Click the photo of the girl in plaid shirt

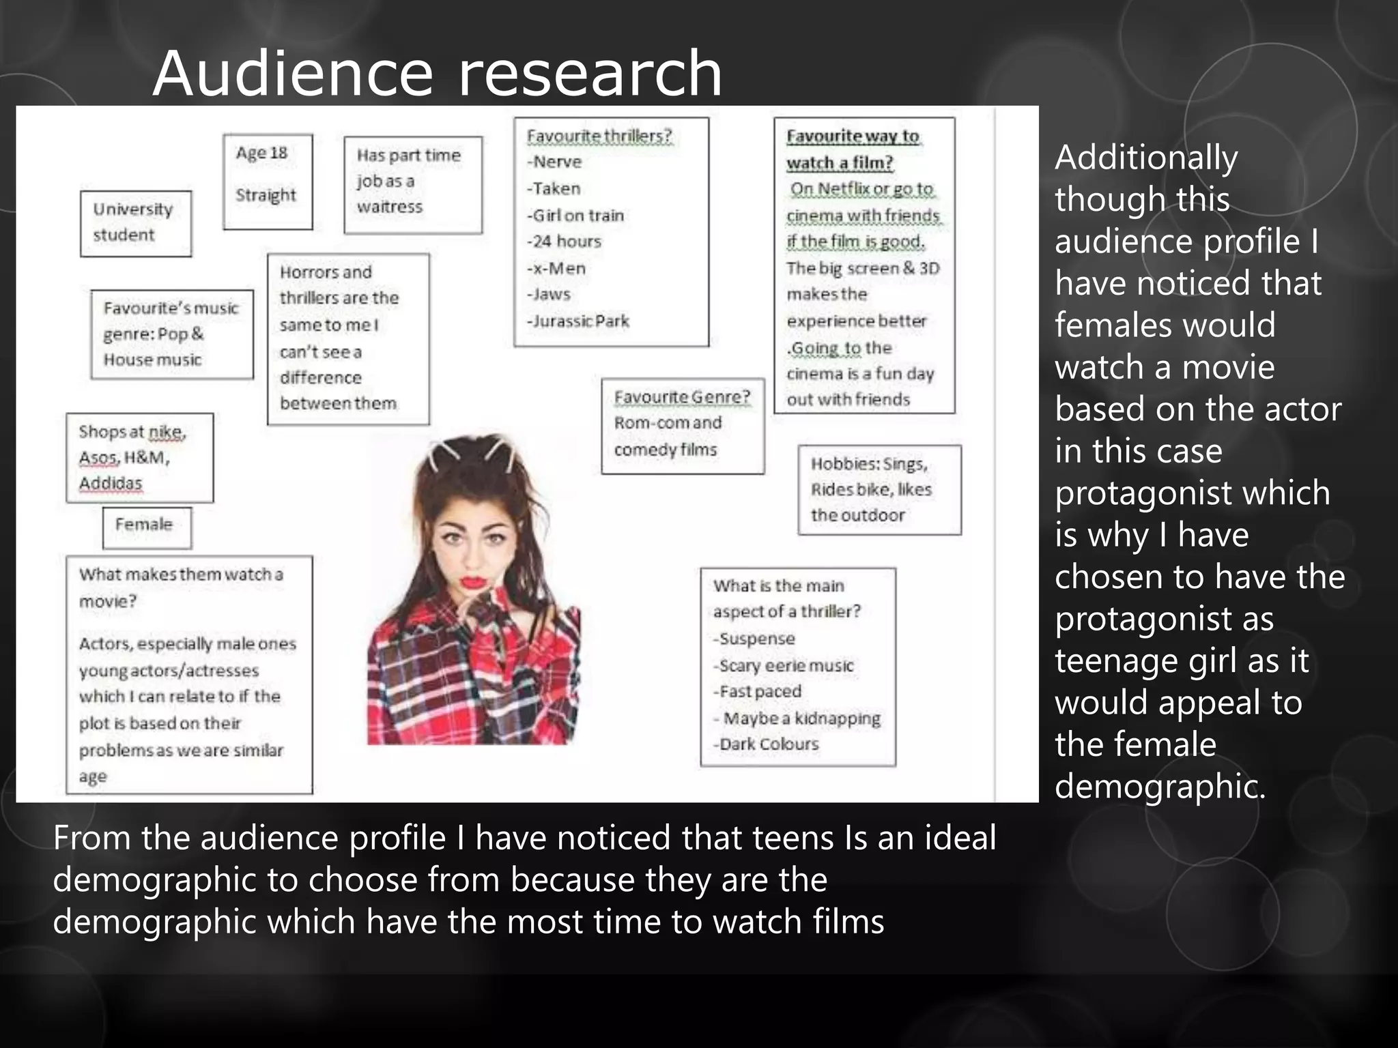point(474,589)
